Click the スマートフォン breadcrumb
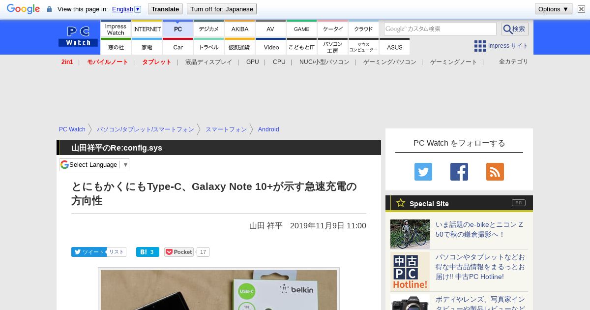Image resolution: width=590 pixels, height=310 pixels. tap(226, 129)
